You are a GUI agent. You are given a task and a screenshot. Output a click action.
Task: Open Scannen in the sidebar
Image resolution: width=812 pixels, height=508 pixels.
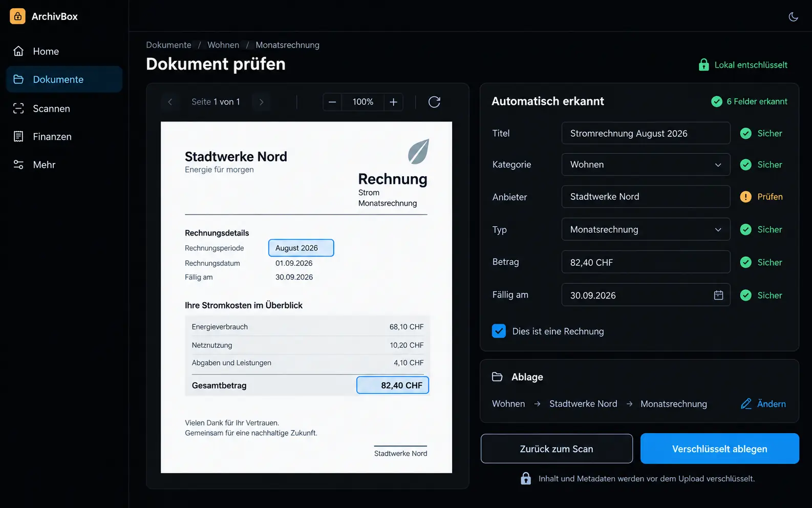coord(64,109)
